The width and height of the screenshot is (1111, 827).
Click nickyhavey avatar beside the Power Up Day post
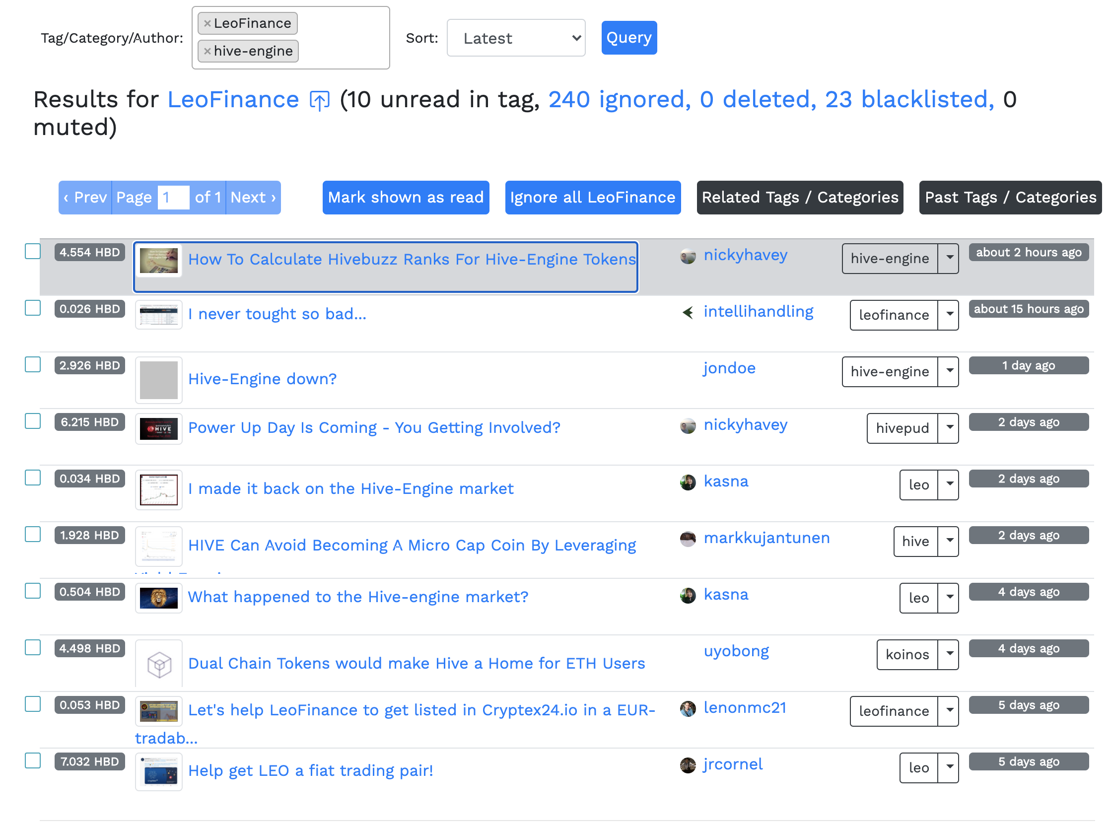pos(688,425)
